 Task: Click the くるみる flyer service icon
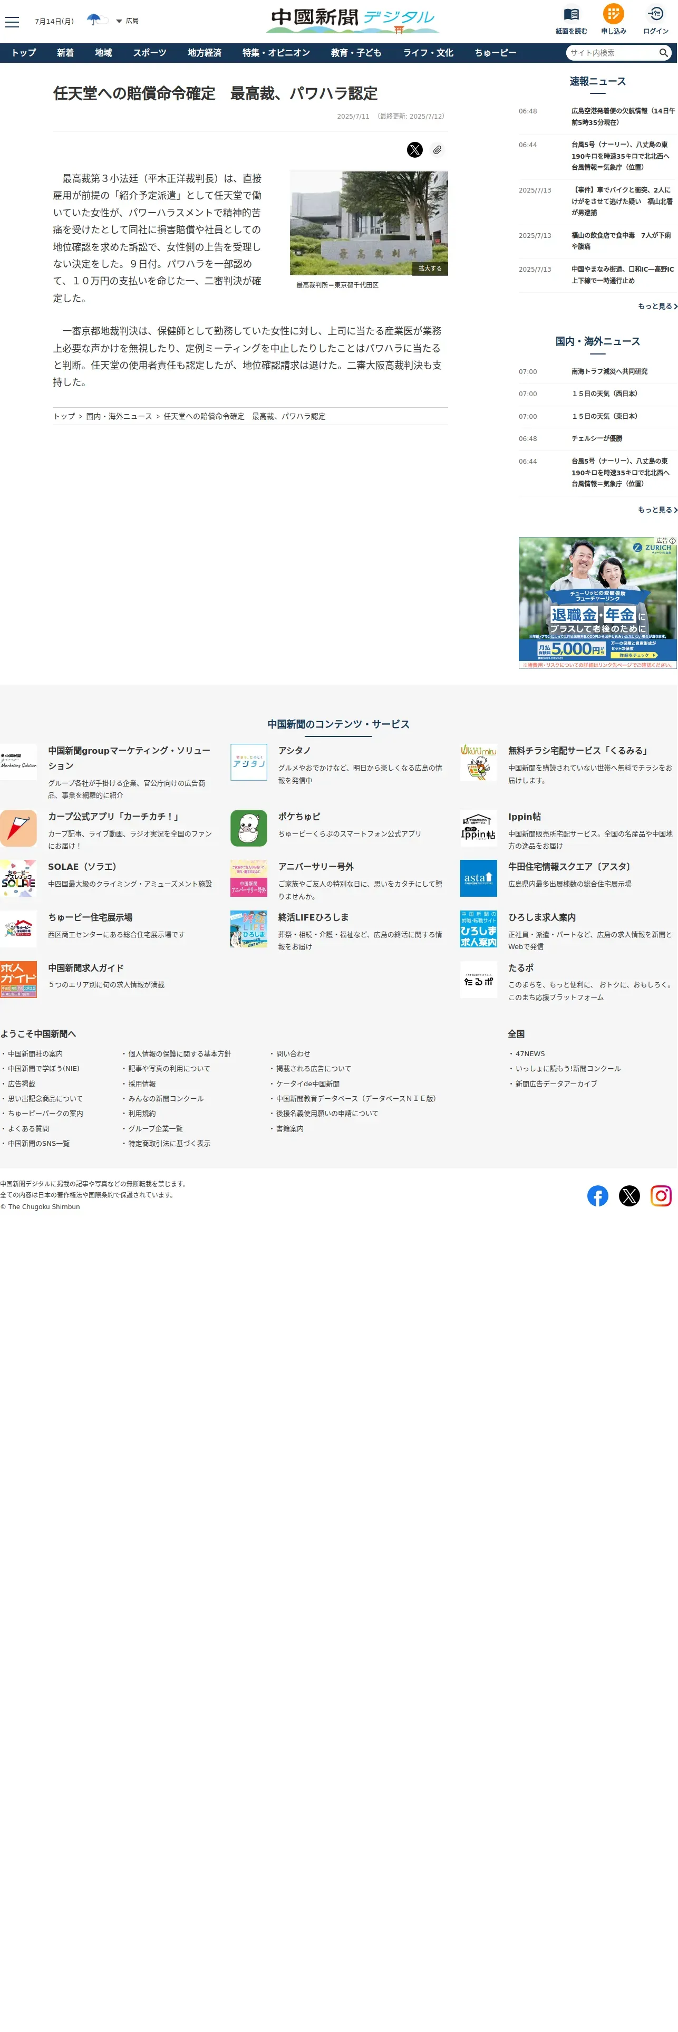(x=479, y=762)
